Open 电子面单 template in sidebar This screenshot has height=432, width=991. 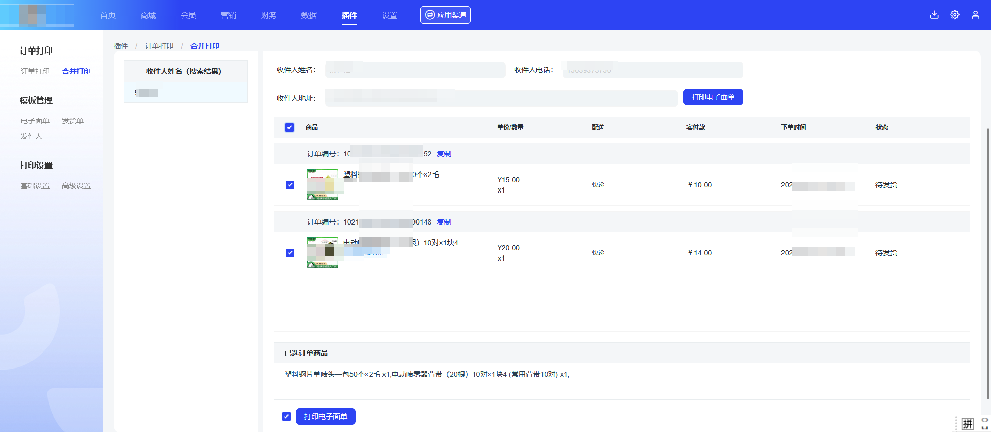(x=35, y=121)
